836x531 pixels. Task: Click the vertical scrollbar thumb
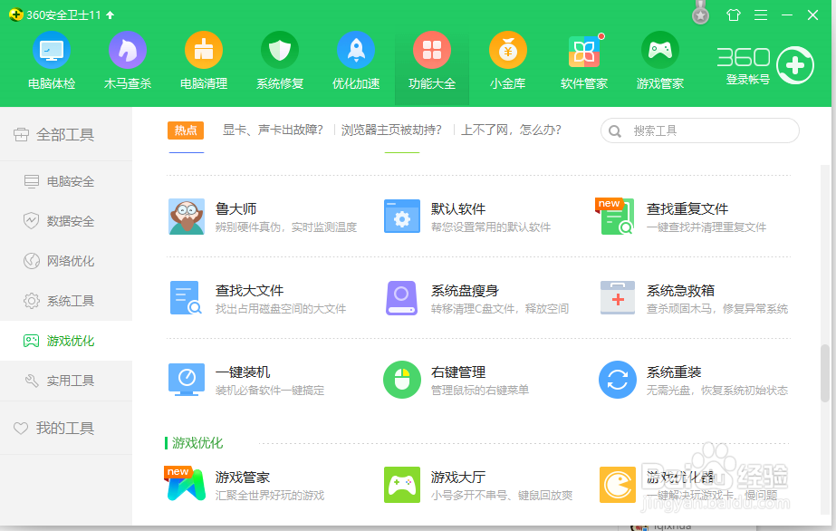(825, 373)
